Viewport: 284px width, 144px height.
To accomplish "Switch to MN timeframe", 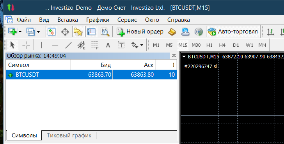I will click(x=262, y=45).
